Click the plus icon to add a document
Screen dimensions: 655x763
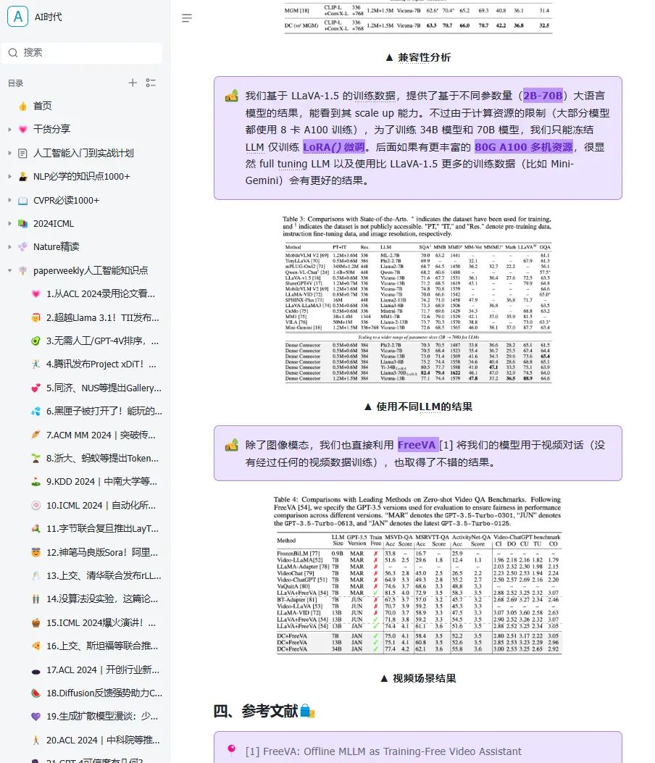[x=132, y=83]
